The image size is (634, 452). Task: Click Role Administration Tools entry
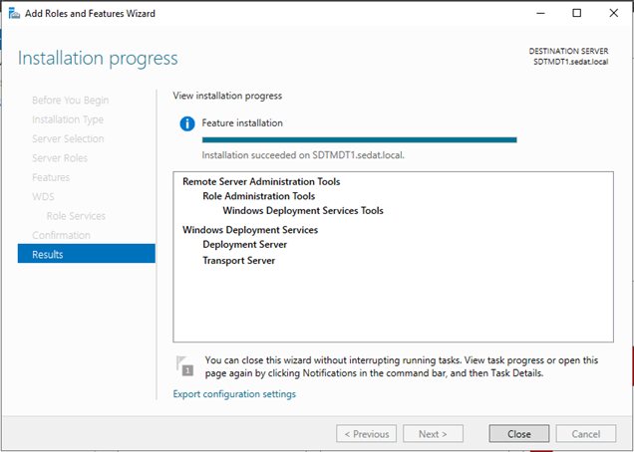coord(259,196)
